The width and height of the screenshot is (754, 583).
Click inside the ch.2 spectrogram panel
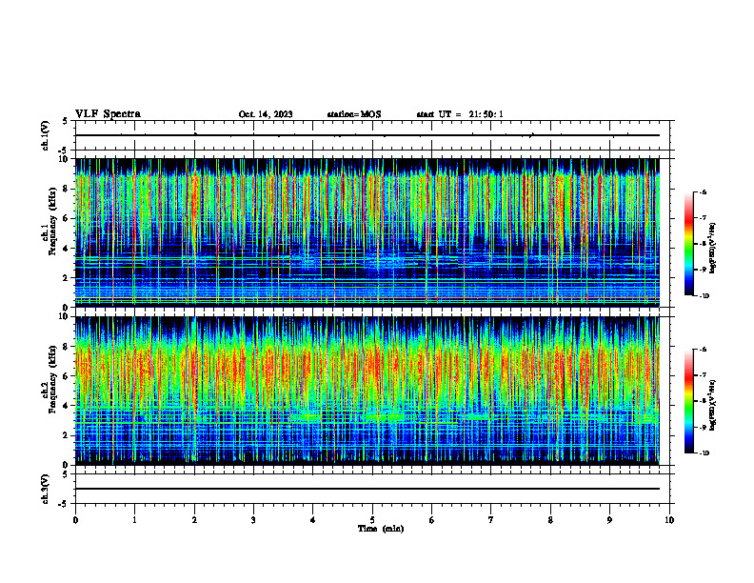(x=367, y=391)
